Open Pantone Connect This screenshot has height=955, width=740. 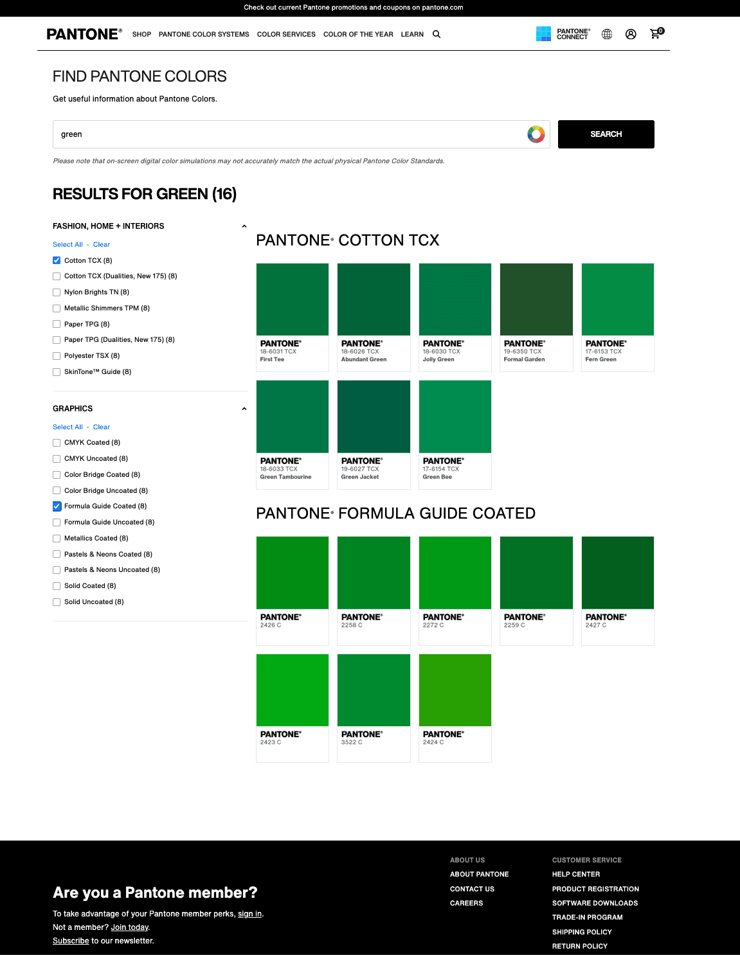click(563, 34)
